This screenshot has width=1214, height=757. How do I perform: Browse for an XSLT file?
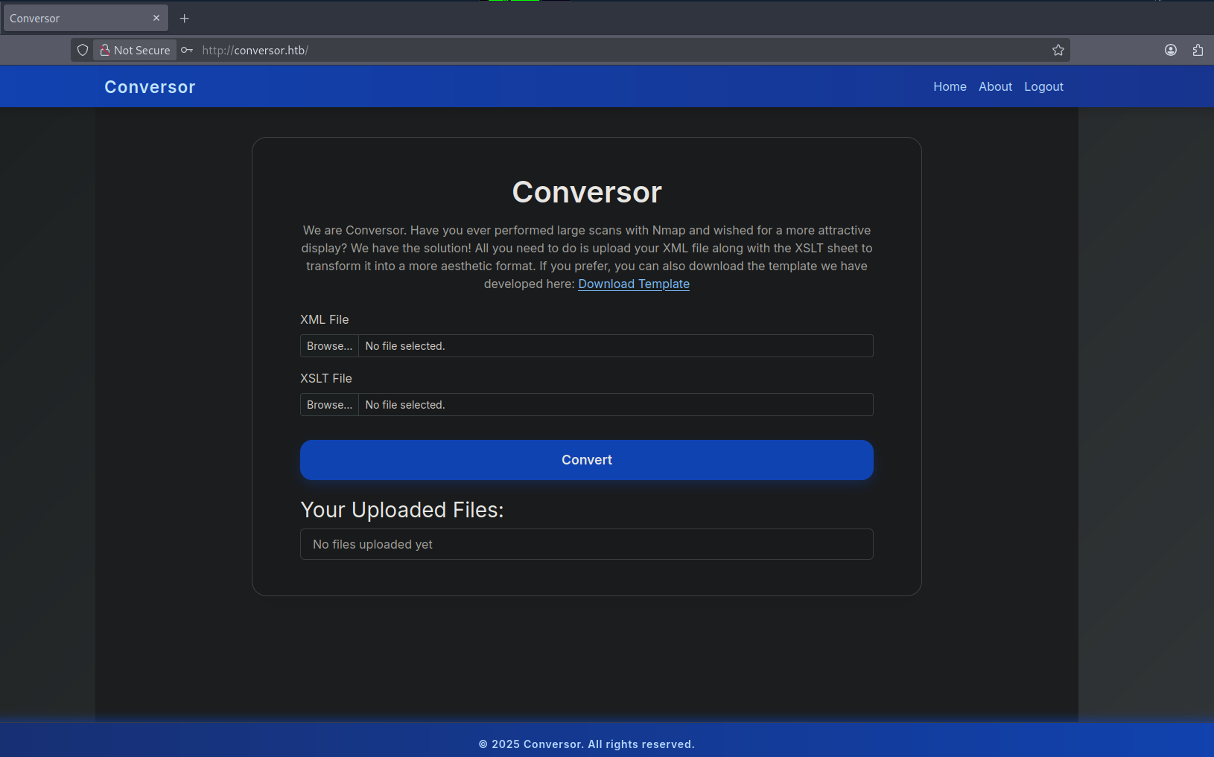(329, 405)
